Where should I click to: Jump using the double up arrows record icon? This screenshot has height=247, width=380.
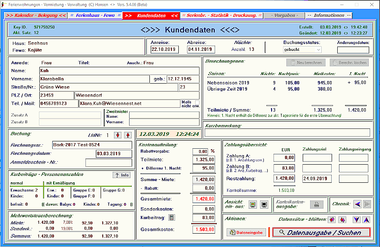point(342,219)
